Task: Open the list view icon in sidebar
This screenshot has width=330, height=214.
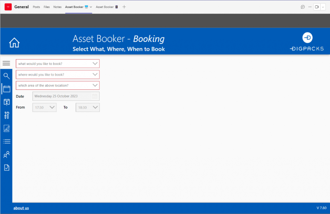Action: [6, 141]
